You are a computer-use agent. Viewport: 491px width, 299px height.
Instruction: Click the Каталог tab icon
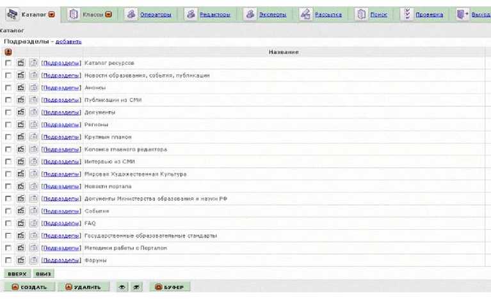click(x=12, y=14)
